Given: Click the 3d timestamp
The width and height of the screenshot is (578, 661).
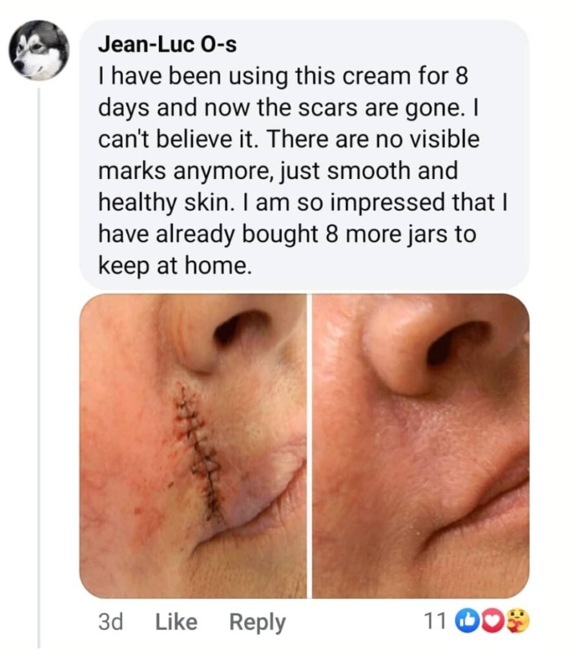Looking at the screenshot, I should (x=110, y=622).
